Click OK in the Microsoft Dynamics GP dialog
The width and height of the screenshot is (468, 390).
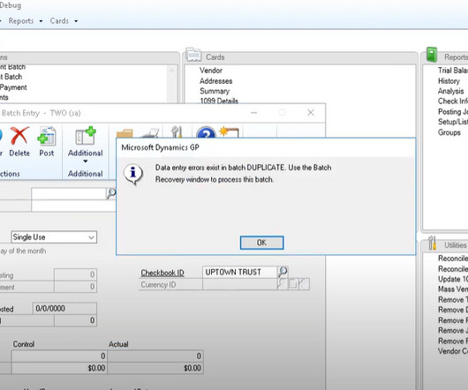pyautogui.click(x=261, y=243)
